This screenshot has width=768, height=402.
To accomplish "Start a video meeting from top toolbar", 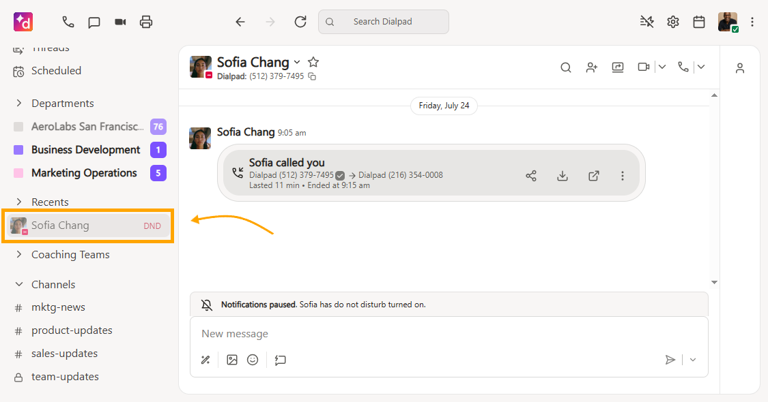I will pyautogui.click(x=120, y=22).
